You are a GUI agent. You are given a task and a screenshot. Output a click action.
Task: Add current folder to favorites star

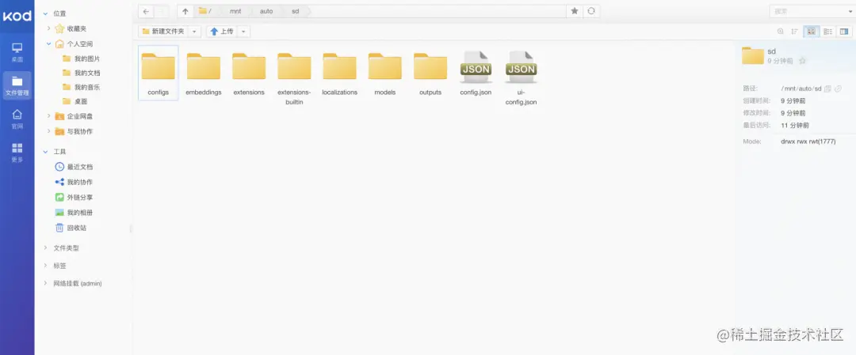[575, 11]
